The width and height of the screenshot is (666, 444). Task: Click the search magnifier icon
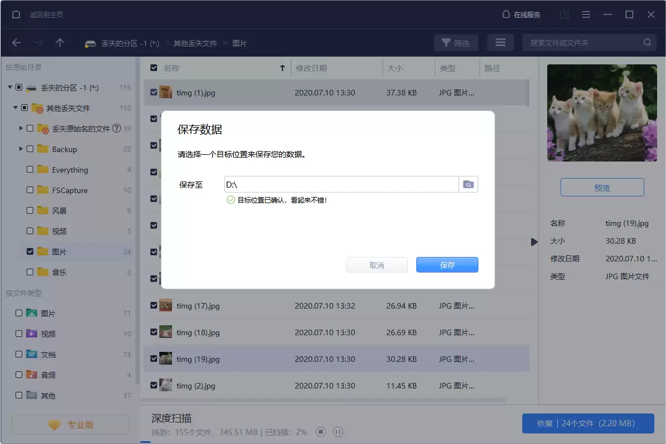(x=647, y=43)
